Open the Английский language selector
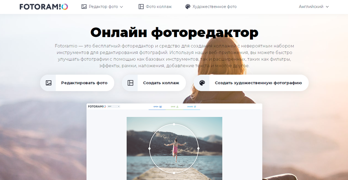The image size is (348, 180). [314, 7]
